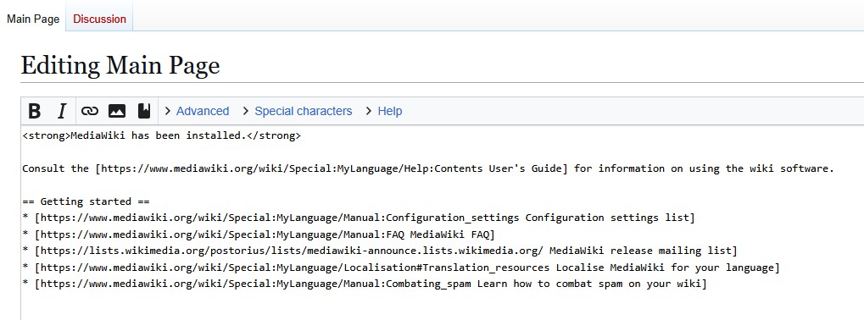
Task: Click the 'MediaWiki FAQ' bullet line
Action: point(259,234)
